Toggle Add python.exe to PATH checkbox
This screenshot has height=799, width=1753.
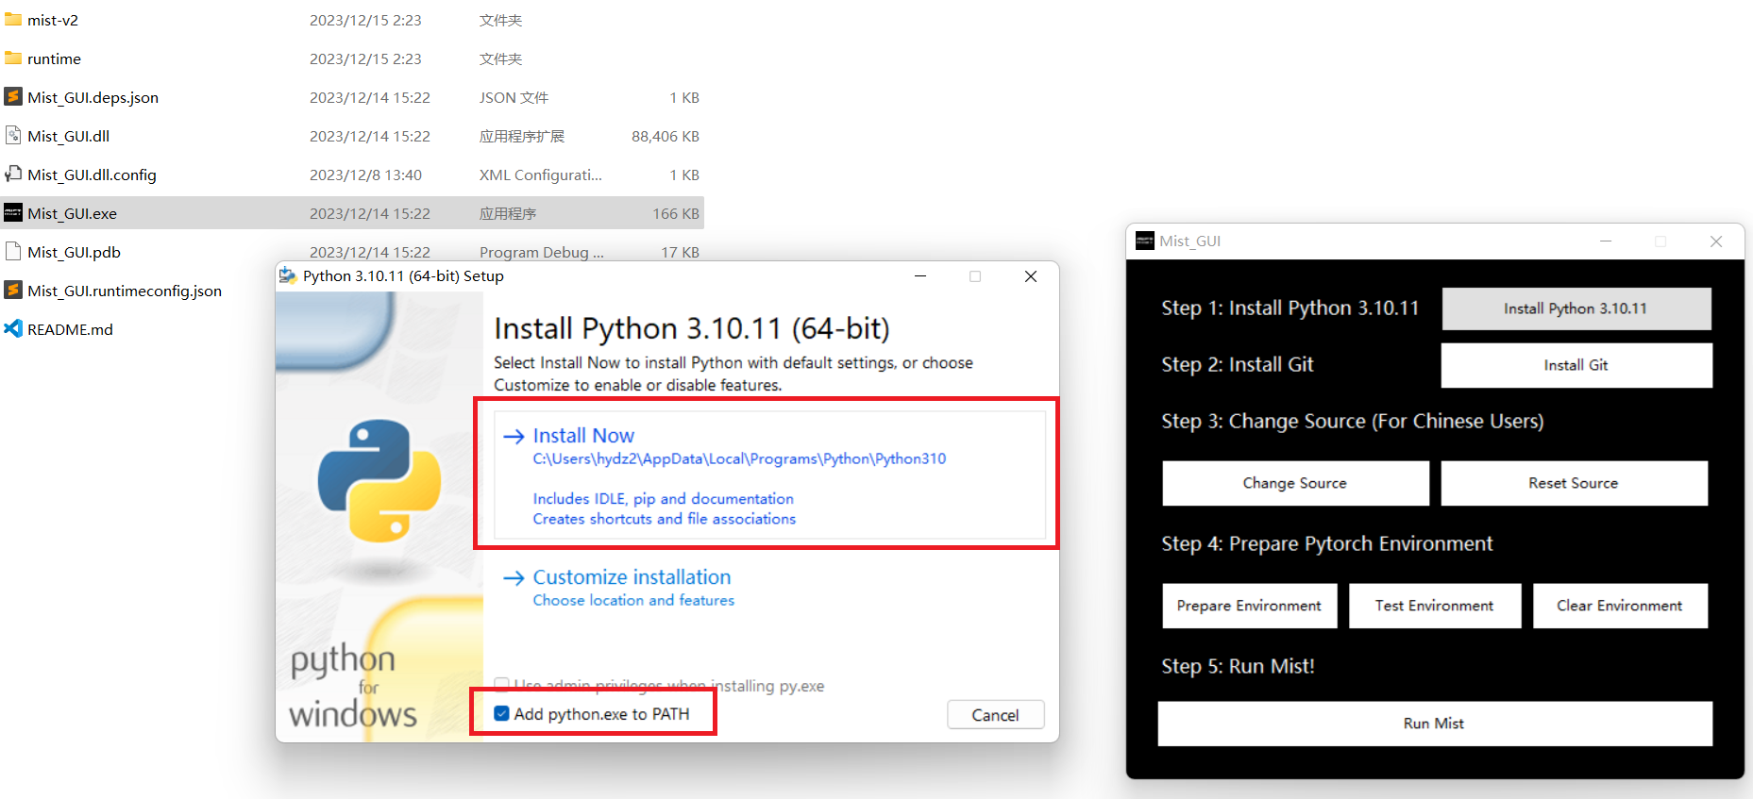click(x=502, y=713)
